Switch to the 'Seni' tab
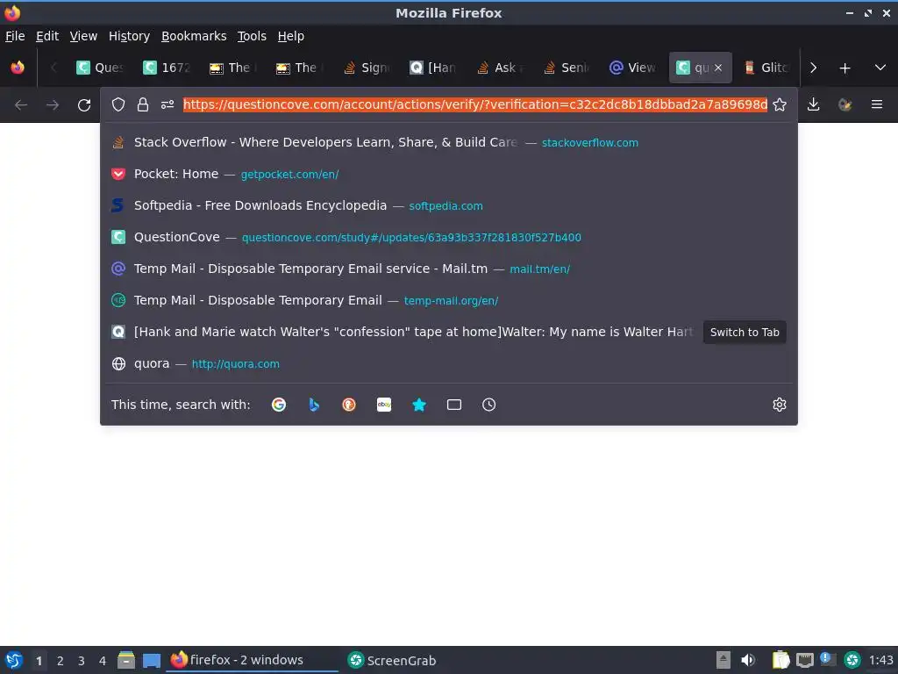The width and height of the screenshot is (898, 674). tap(567, 68)
